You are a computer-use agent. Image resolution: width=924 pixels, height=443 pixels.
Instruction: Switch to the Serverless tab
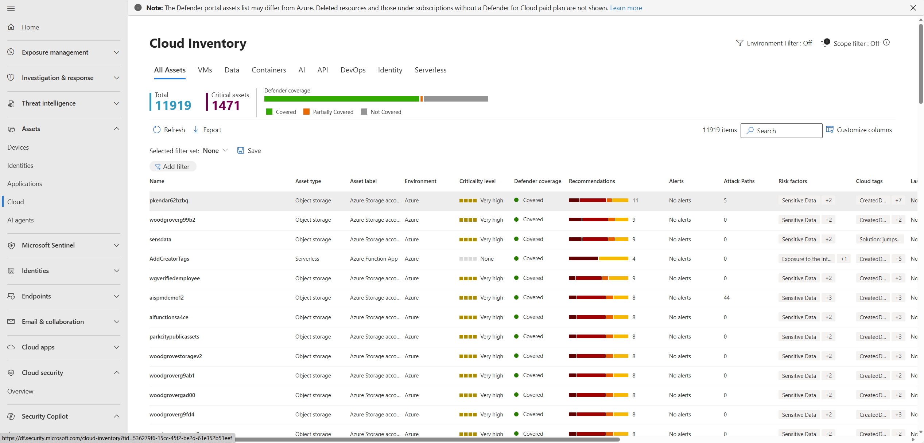(x=430, y=70)
